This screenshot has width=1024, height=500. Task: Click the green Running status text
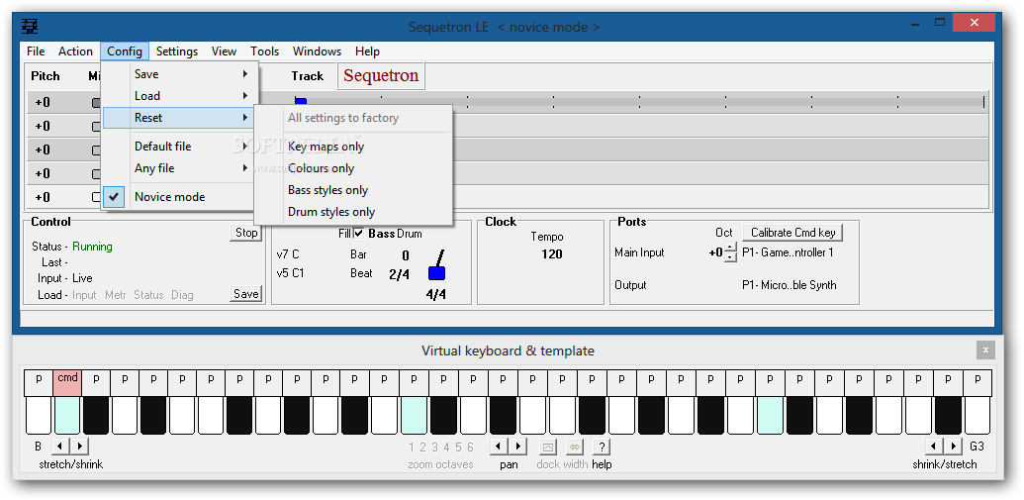pyautogui.click(x=92, y=247)
